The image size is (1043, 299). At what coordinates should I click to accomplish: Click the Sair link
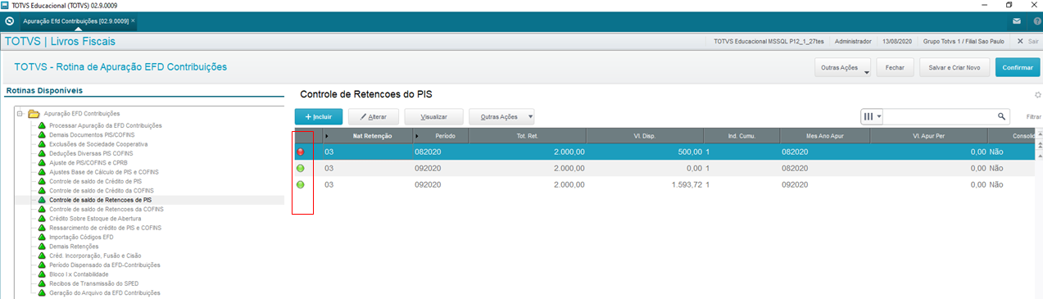[1033, 41]
